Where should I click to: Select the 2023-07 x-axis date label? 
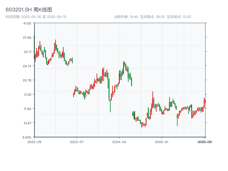tap(77, 142)
